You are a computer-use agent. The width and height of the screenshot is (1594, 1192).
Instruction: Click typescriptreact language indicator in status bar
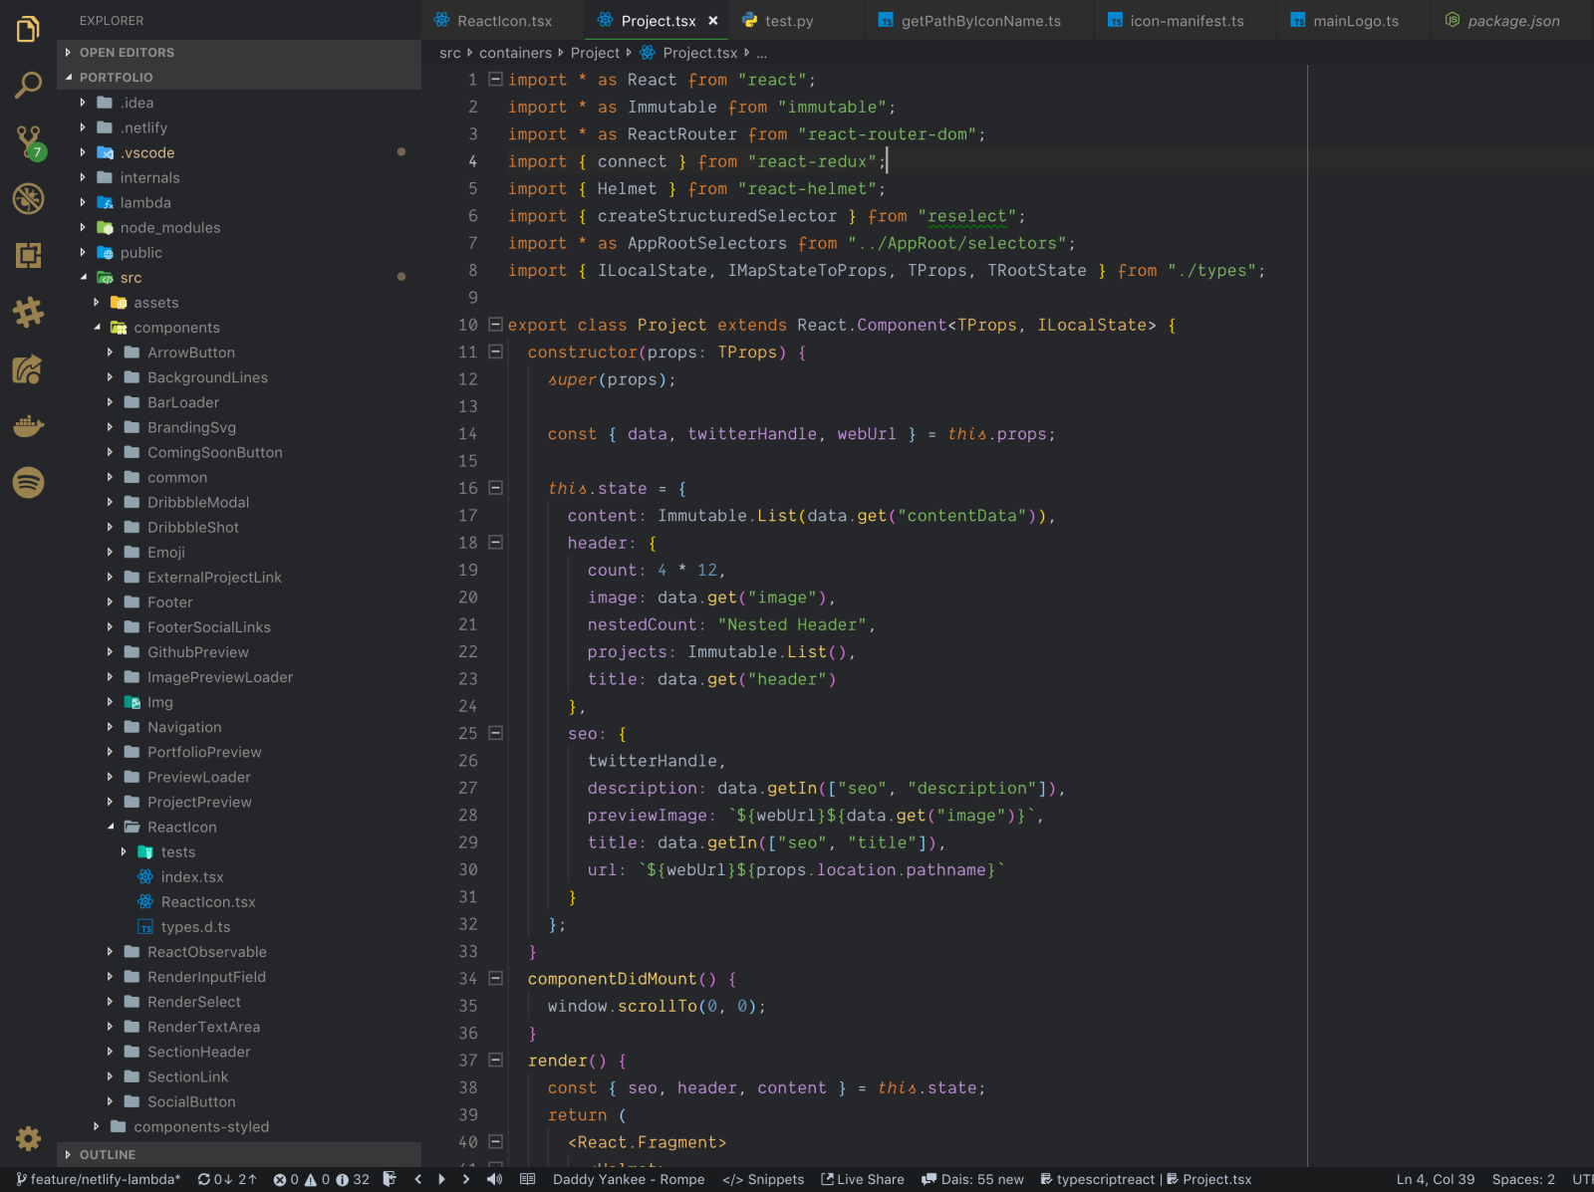click(x=1098, y=1179)
